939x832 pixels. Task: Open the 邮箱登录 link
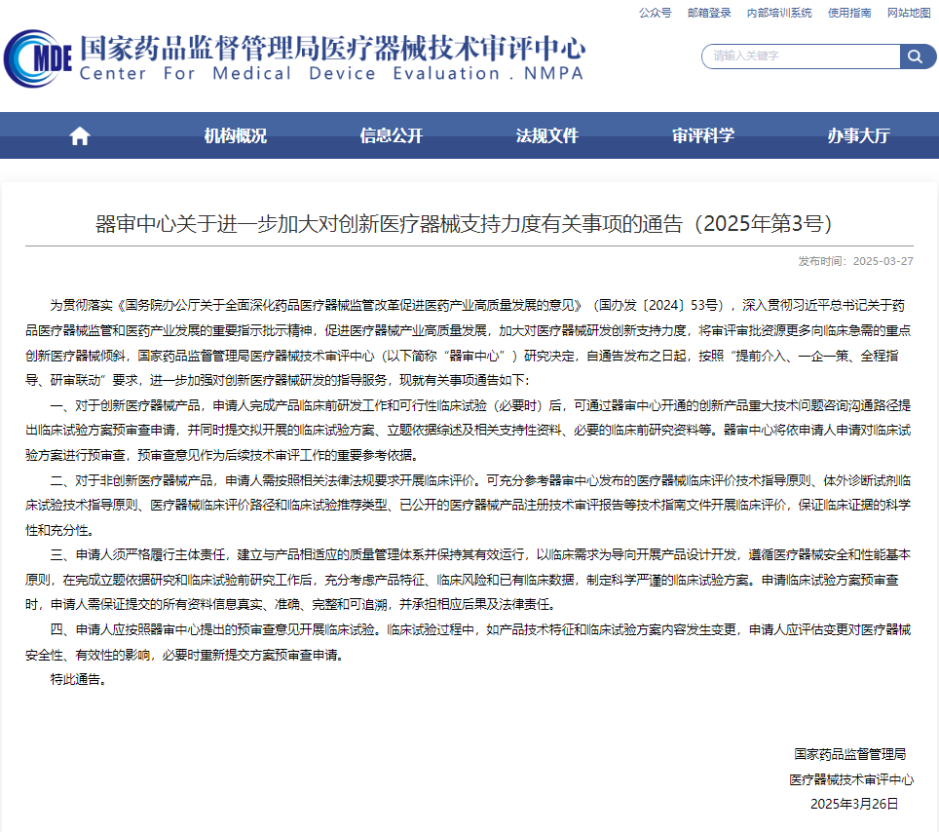pos(709,13)
